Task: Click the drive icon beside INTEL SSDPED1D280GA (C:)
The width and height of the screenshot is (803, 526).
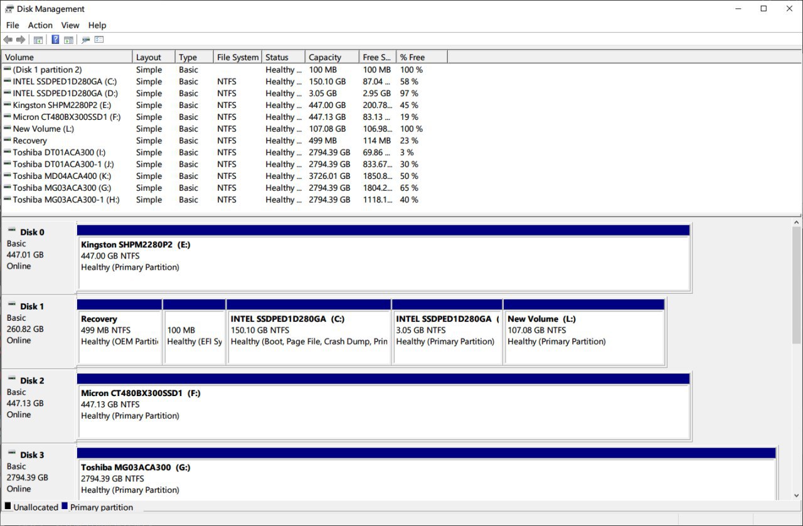Action: [x=7, y=82]
